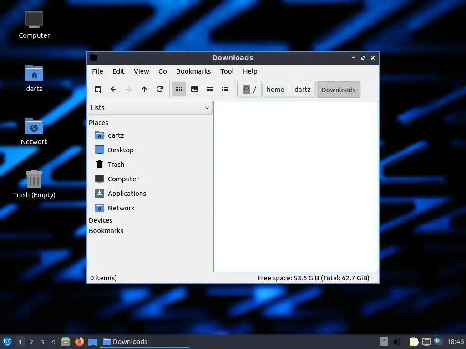The height and width of the screenshot is (349, 466).
Task: Reload the folder with refresh icon
Action: 160,90
